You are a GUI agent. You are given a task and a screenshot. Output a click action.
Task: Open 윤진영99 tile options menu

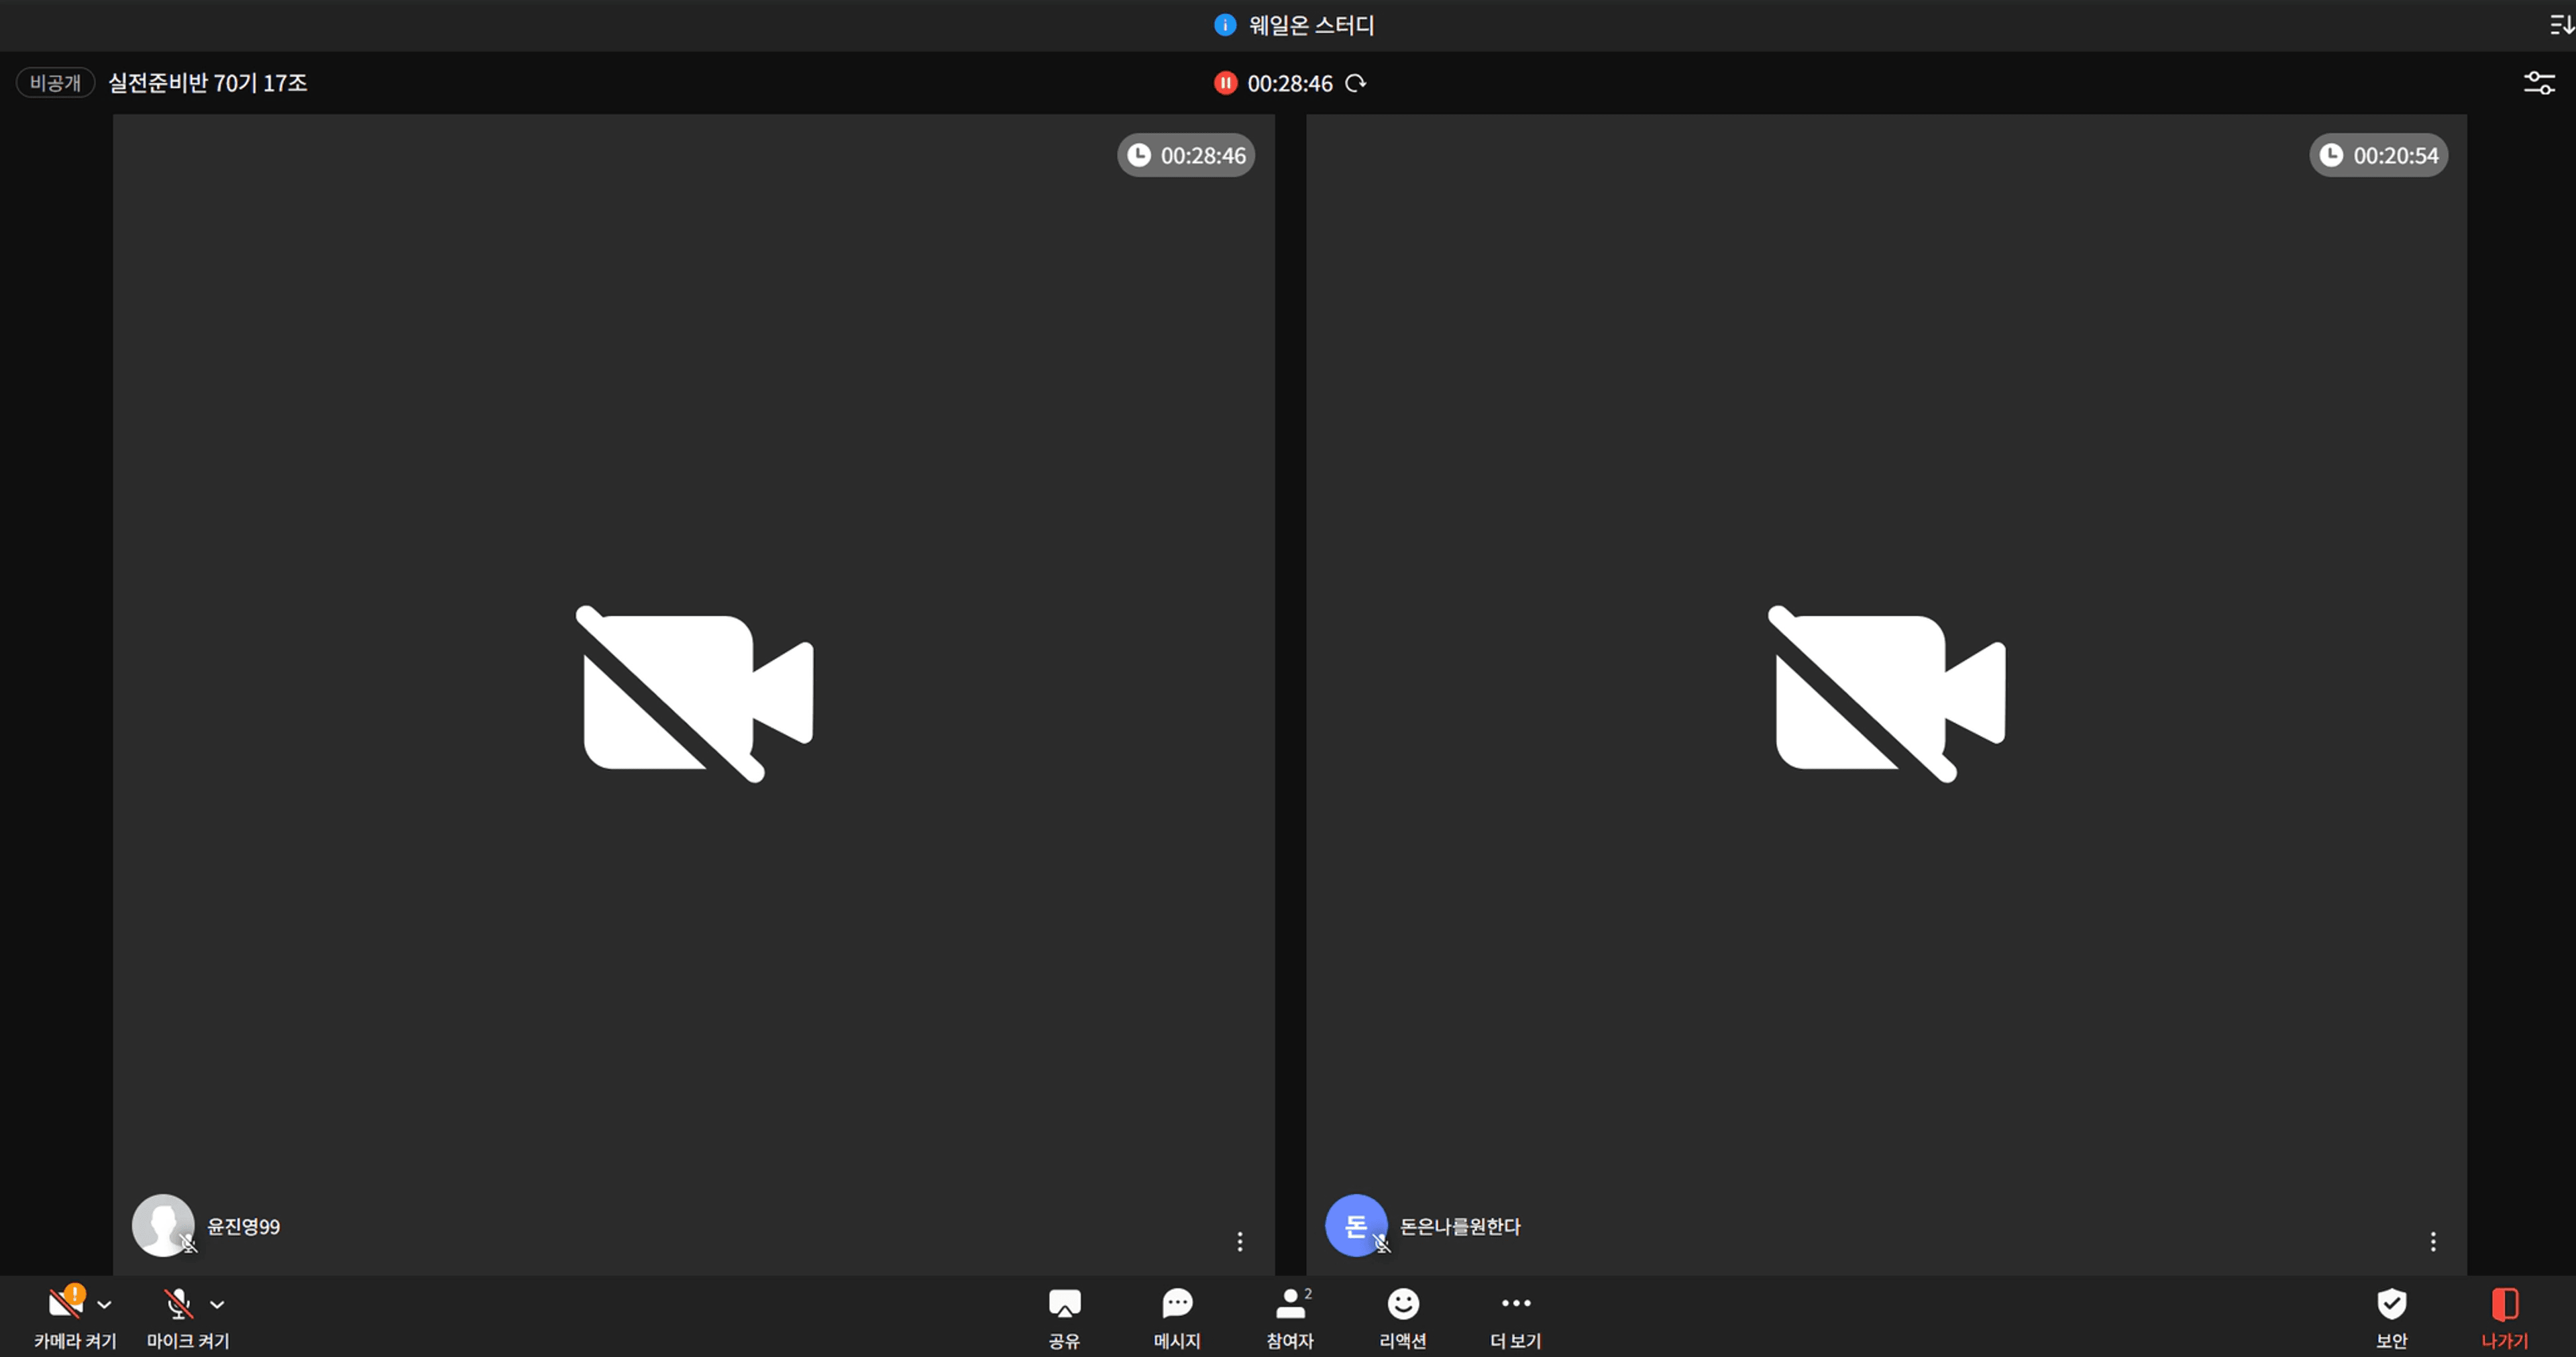1240,1241
